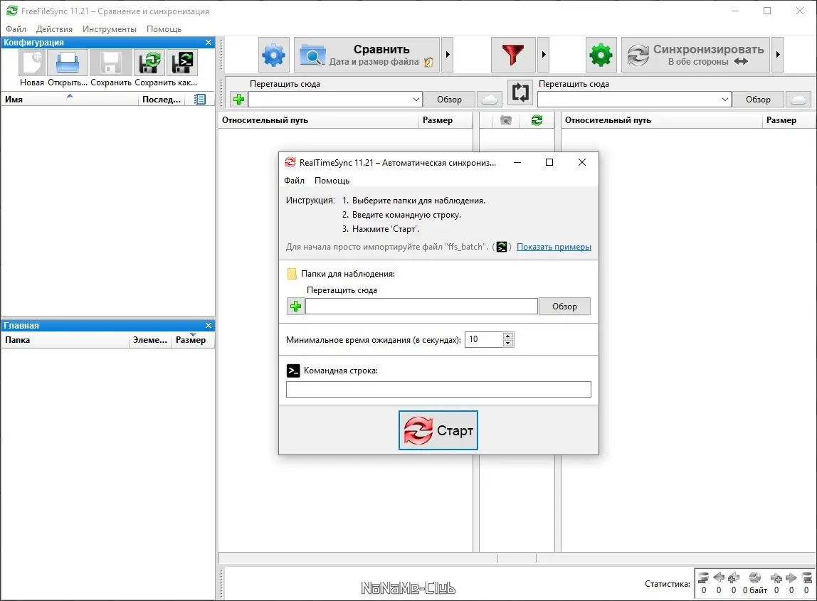Increase the minimum wait time with the up arrow
Screen dimensions: 817x601
[508, 336]
